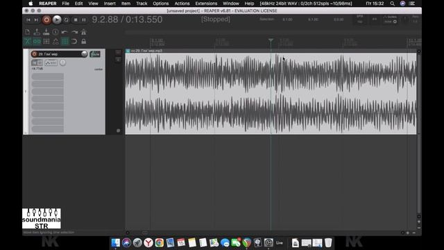
Task: Open Calendar from the Dock
Action: 181,242
